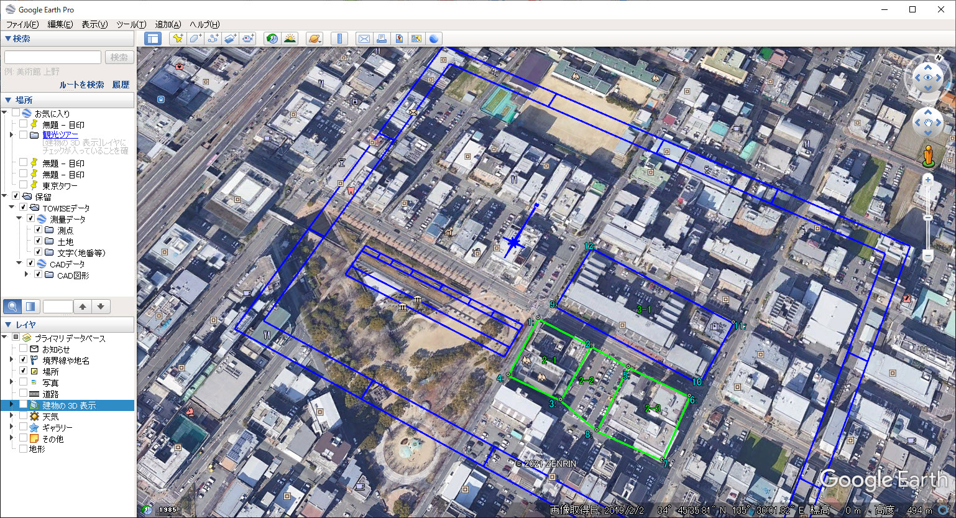This screenshot has height=518, width=956.
Task: Open the 追加(A) menu
Action: pyautogui.click(x=168, y=24)
